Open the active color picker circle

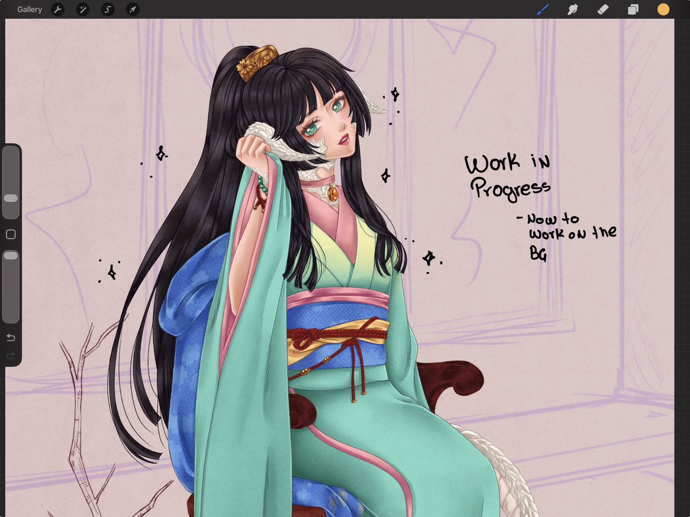664,9
